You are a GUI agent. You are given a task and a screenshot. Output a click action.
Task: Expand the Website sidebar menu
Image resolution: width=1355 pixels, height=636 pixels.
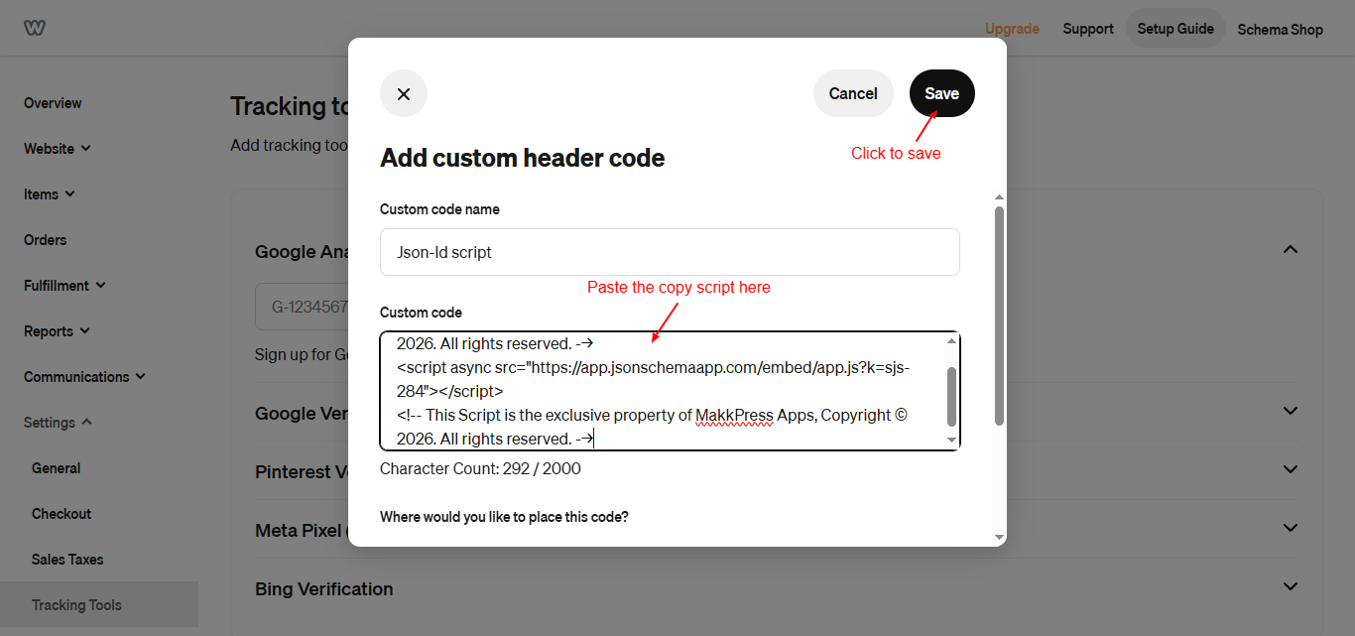click(58, 149)
